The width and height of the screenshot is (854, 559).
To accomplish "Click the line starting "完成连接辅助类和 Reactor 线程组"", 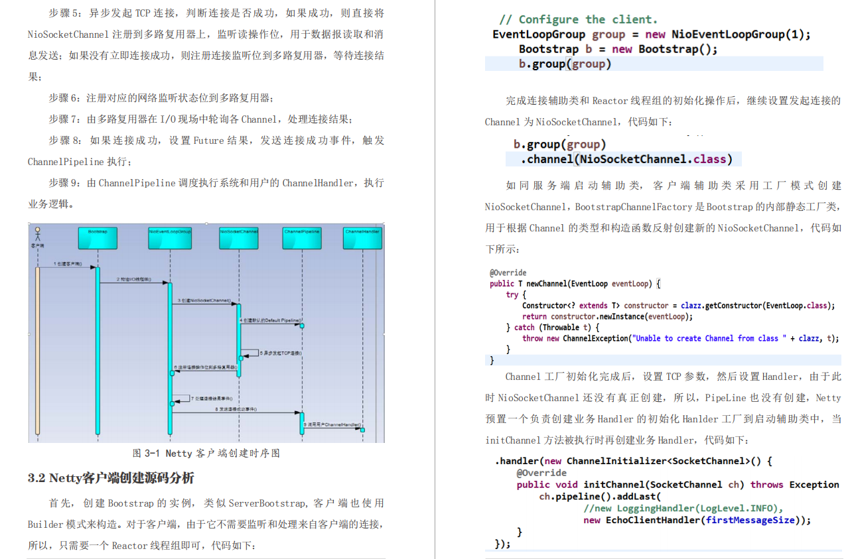I will pos(674,101).
